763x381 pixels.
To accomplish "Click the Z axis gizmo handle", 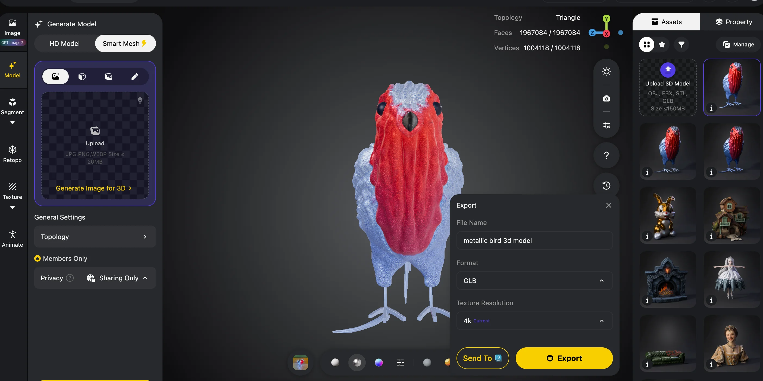I will pos(592,33).
